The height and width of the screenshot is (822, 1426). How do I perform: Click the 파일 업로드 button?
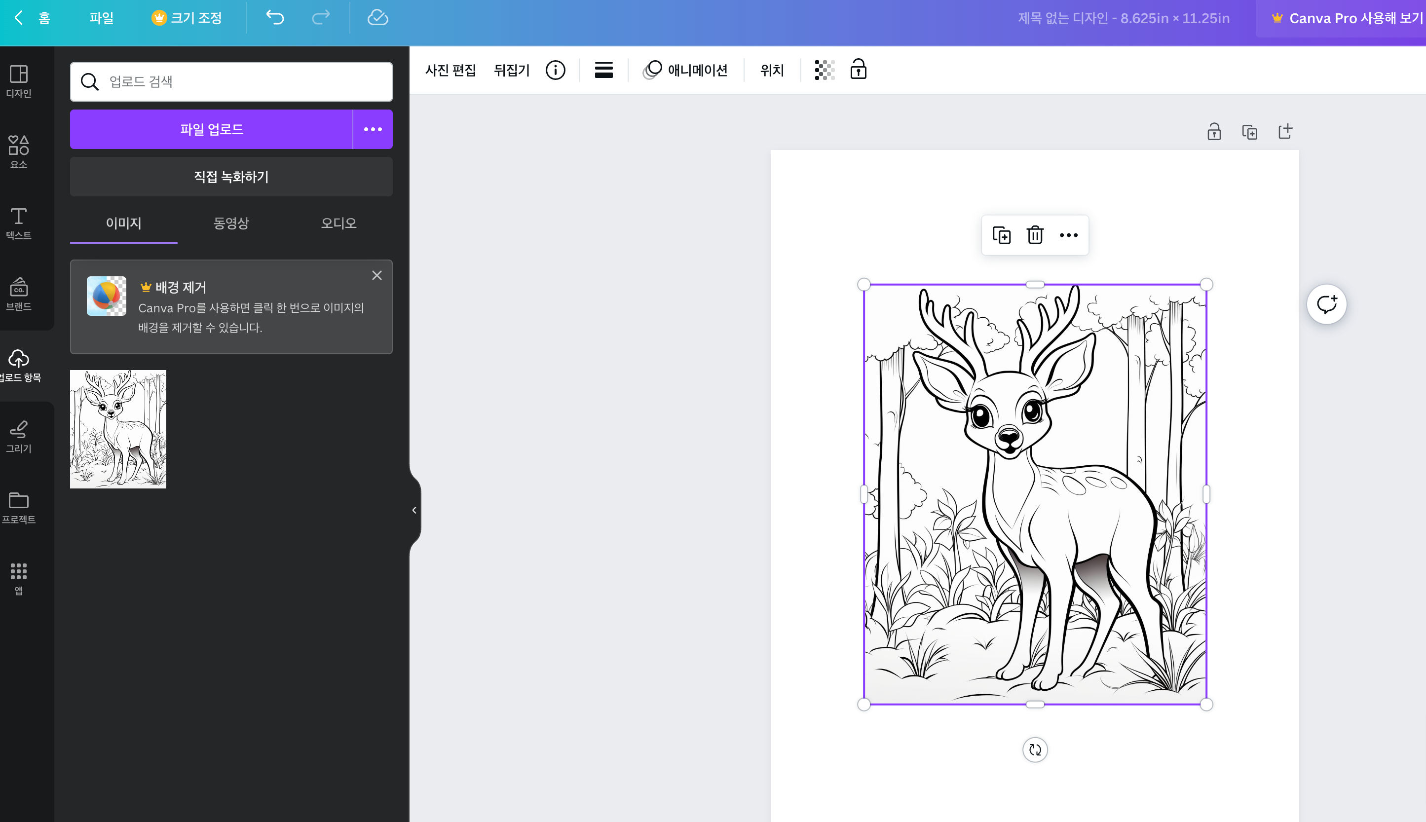[x=211, y=129]
